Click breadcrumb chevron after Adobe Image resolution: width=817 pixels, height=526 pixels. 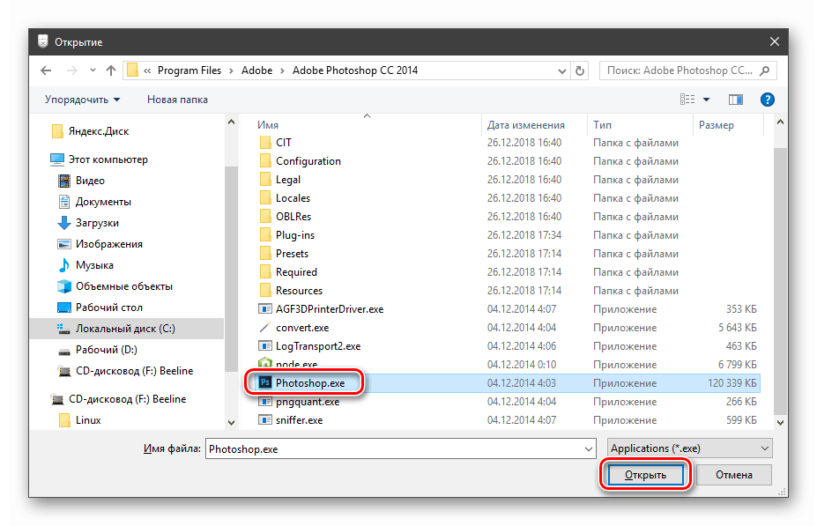(x=282, y=70)
